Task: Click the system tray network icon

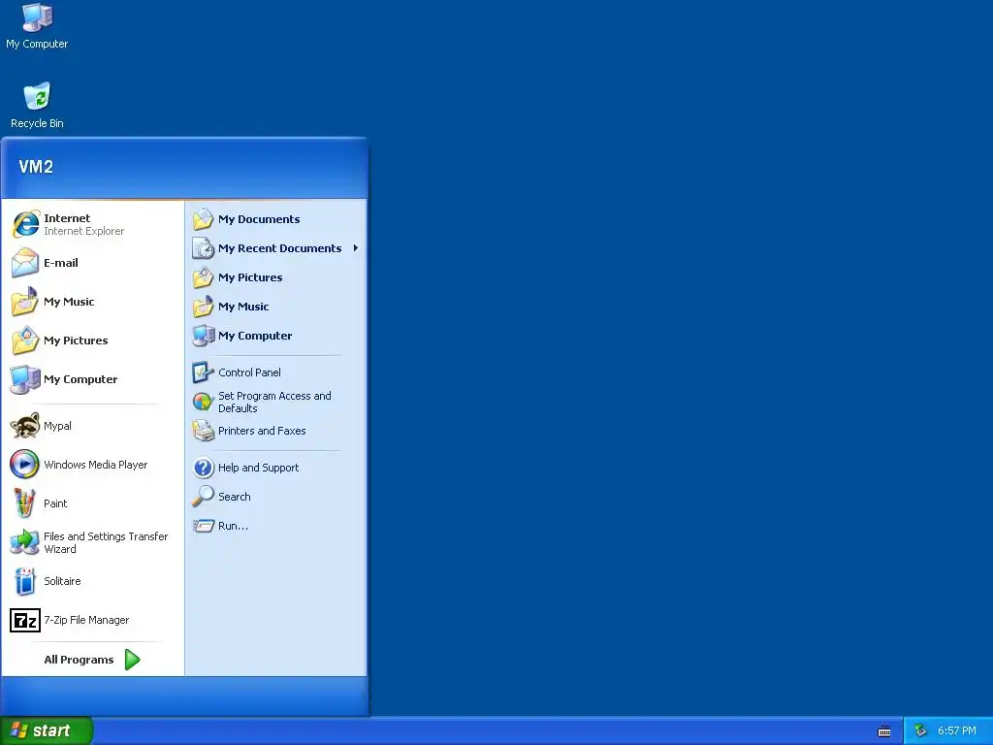Action: [920, 731]
